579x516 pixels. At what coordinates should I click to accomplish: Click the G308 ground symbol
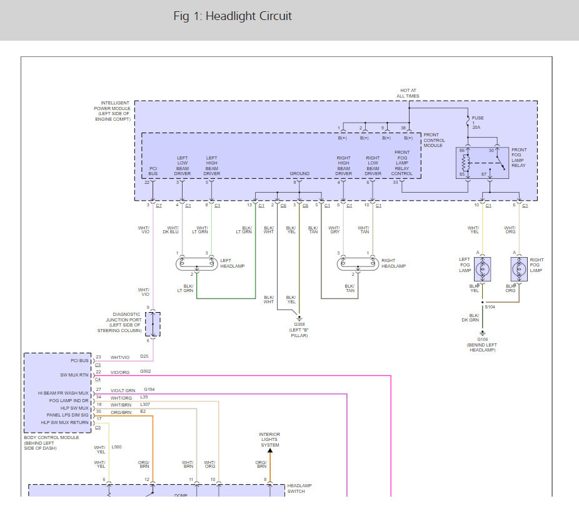click(299, 318)
